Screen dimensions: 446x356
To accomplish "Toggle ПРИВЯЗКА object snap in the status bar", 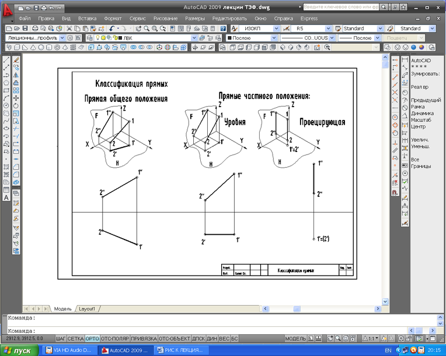I will pyautogui.click(x=144, y=339).
